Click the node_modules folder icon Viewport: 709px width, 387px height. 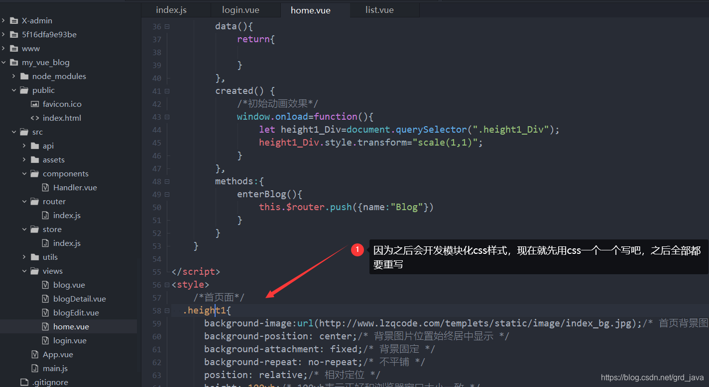(24, 77)
